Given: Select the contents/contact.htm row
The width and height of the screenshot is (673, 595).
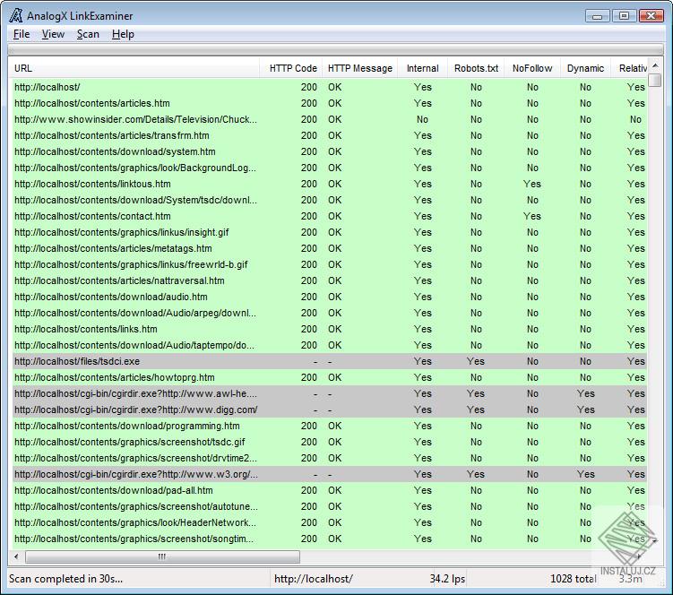Looking at the screenshot, I should [329, 216].
